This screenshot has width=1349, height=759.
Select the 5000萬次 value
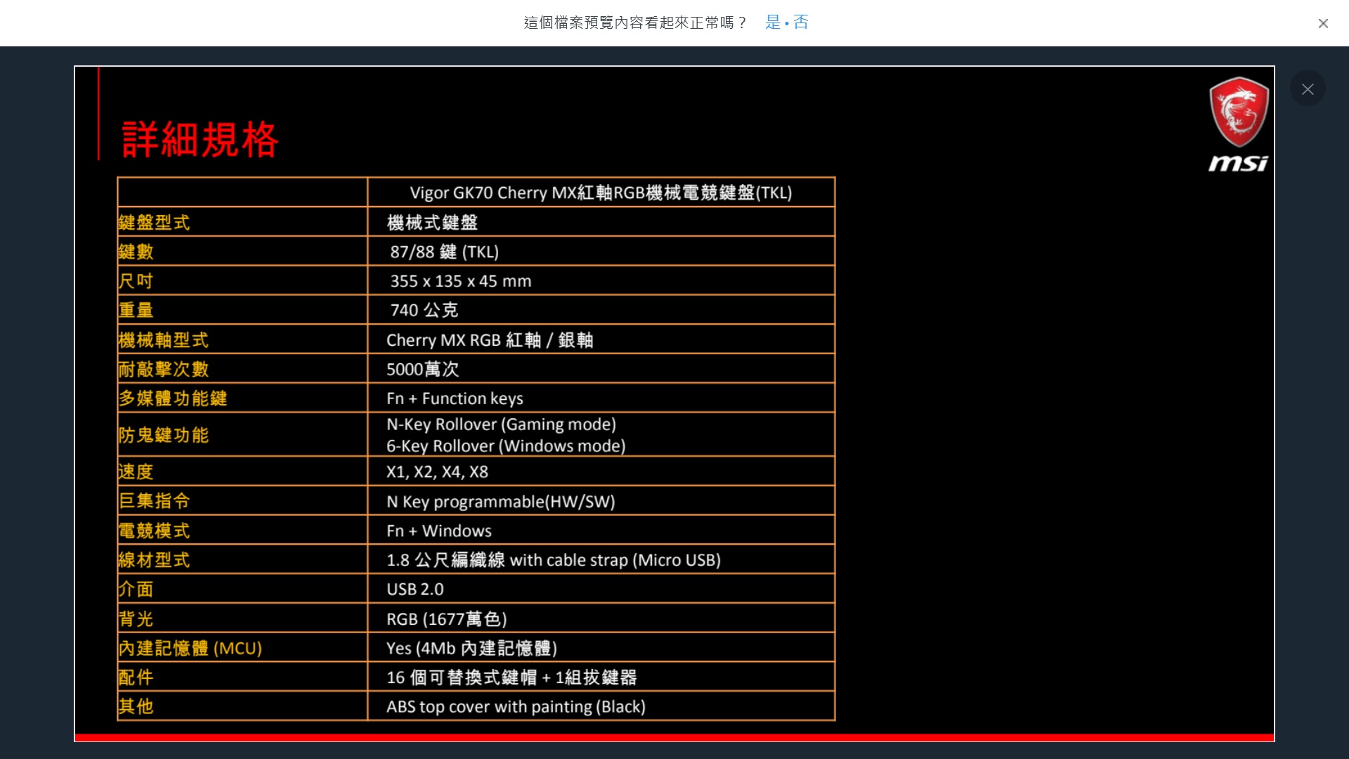(x=423, y=369)
